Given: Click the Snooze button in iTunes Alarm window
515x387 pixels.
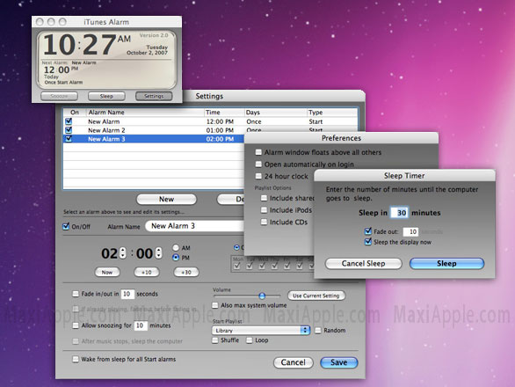Looking at the screenshot, I should (59, 96).
